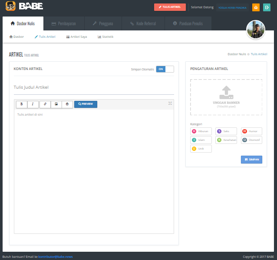Click the YOSUA HERBI PRADIKA username
The image size is (277, 260).
coord(232,7)
